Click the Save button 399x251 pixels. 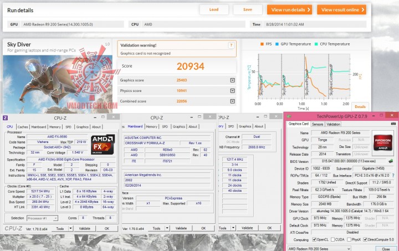point(247,9)
